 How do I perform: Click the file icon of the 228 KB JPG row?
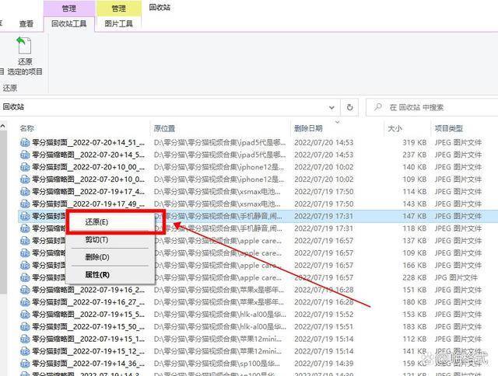click(x=25, y=277)
